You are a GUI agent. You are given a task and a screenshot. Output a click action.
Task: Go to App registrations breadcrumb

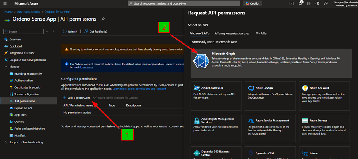point(28,12)
